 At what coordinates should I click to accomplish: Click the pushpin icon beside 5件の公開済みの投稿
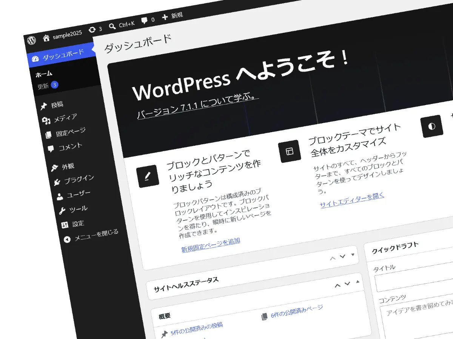164,334
